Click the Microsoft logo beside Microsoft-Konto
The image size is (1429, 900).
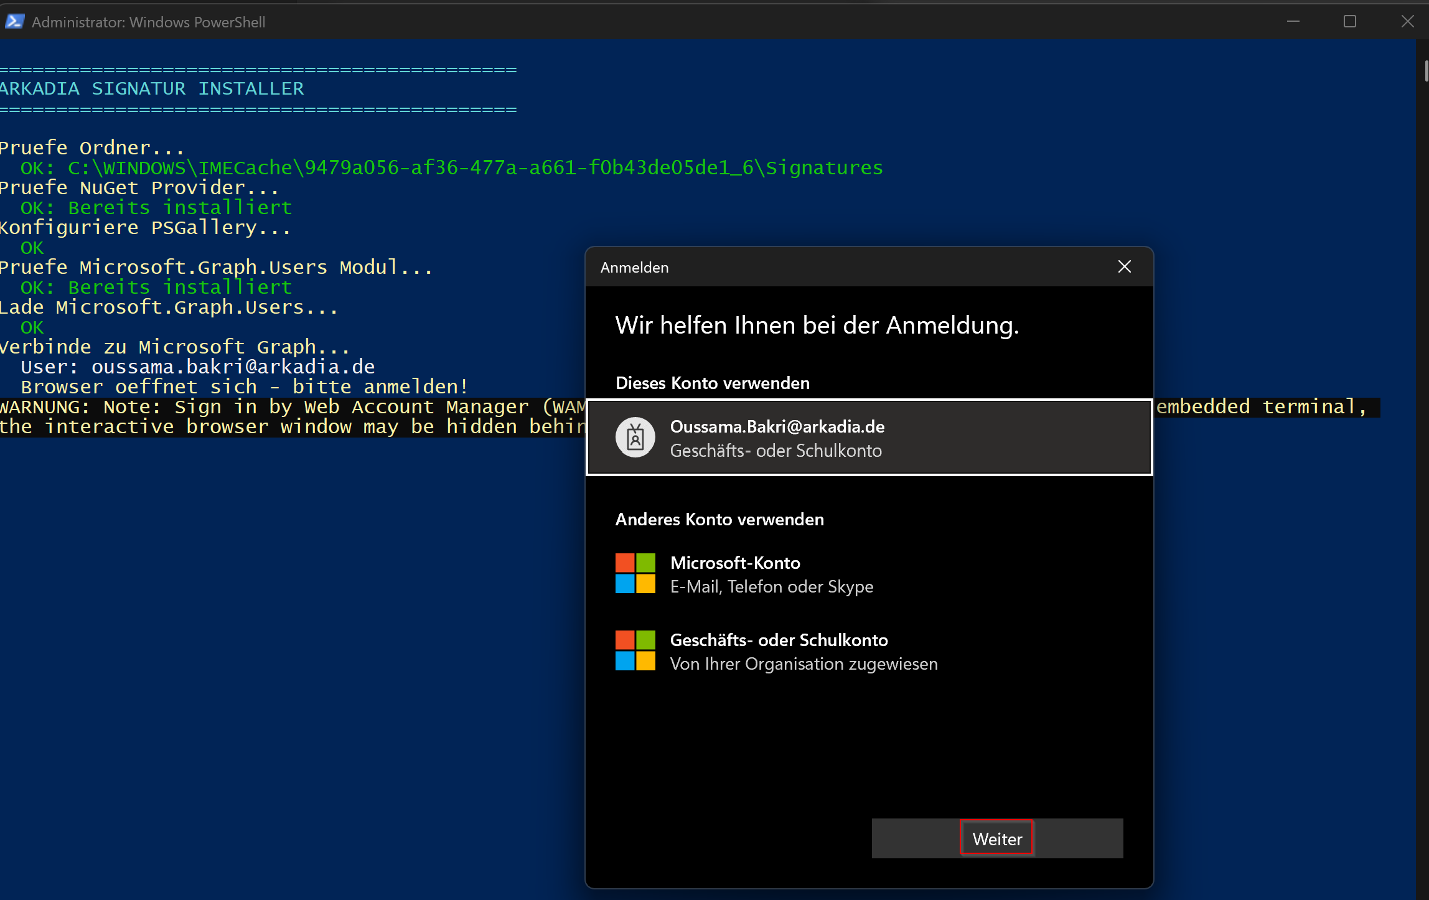[635, 574]
